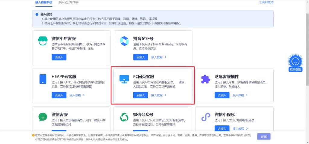The width and height of the screenshot is (309, 144).
Task: Click 去接入 under H5APP云客服
Action: (x=59, y=95)
